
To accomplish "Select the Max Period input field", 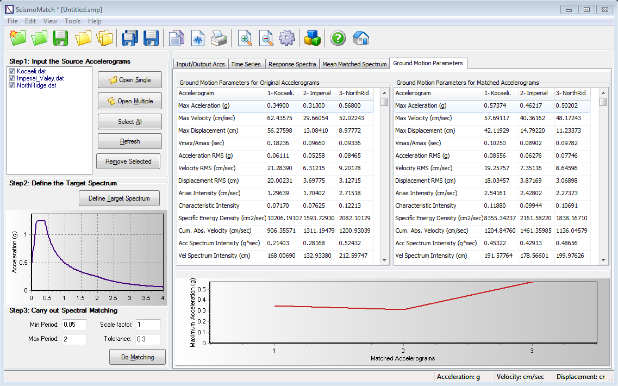I will [x=74, y=339].
